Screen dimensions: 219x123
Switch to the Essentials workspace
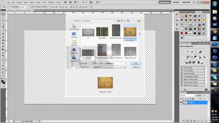tap(165, 2)
